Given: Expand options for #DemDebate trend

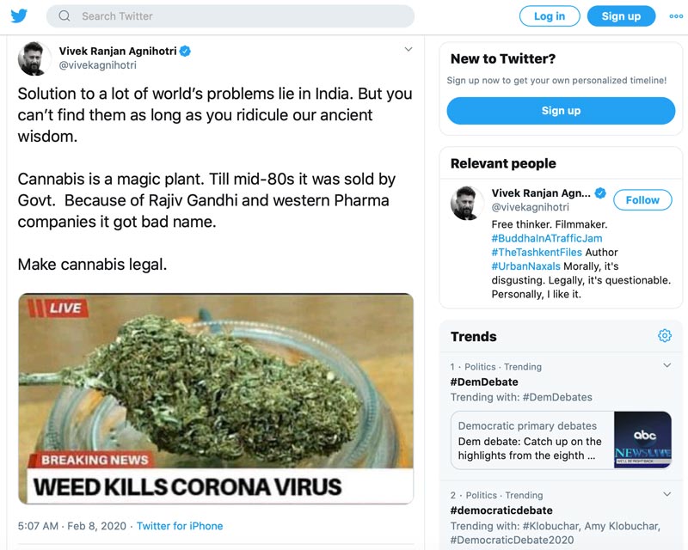Looking at the screenshot, I should click(x=666, y=366).
